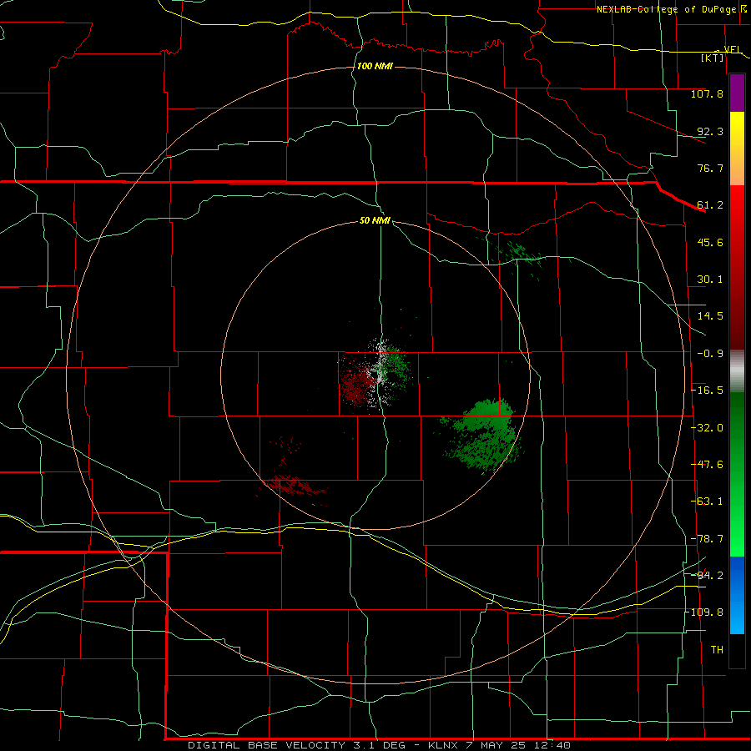Viewport: 751px width, 751px height.
Task: Click the 61.2 velocity scale value
Action: pos(710,205)
